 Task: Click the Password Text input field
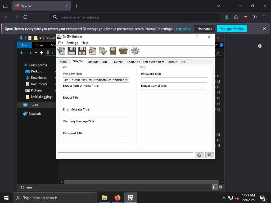(174, 80)
